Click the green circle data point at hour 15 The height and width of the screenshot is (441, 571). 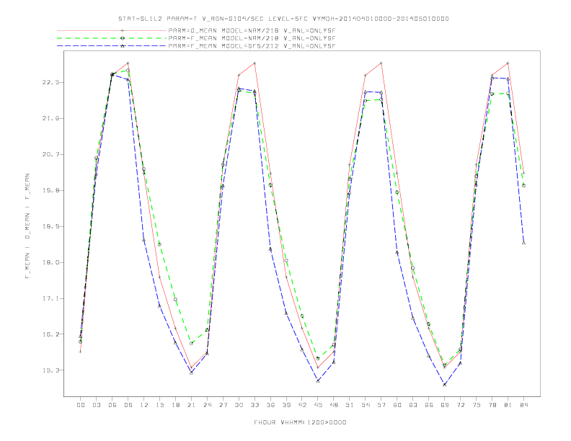[x=159, y=244]
